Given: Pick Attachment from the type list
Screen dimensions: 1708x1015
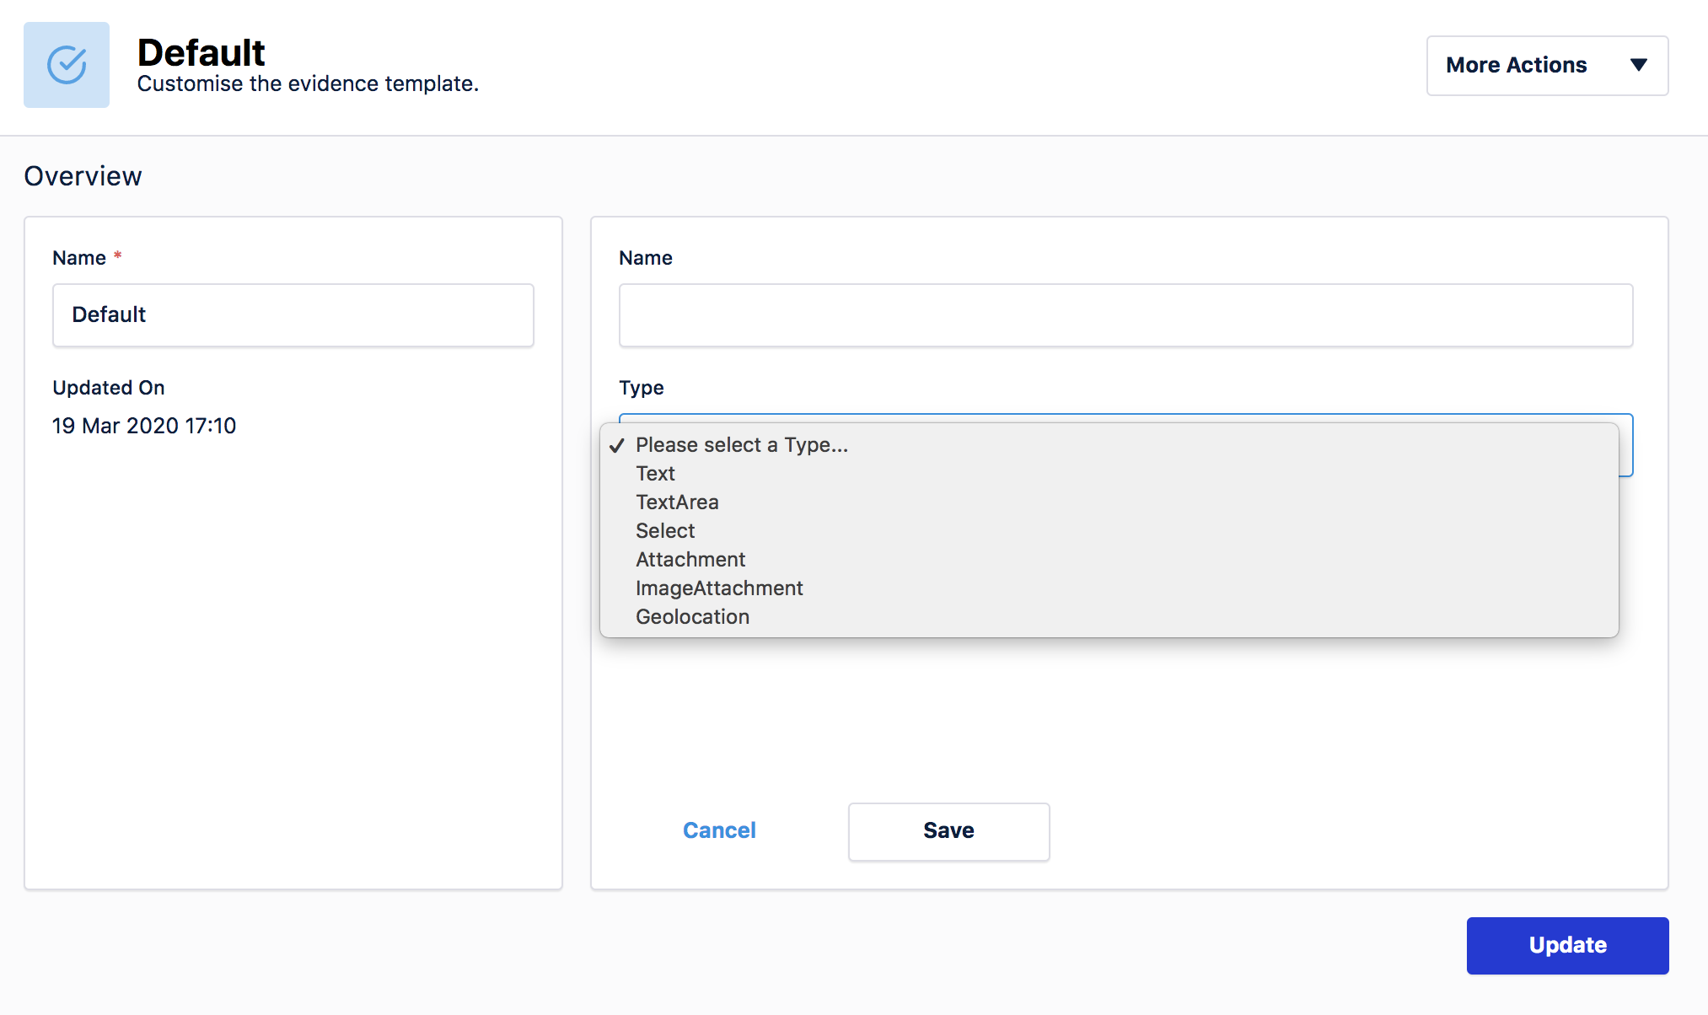Looking at the screenshot, I should point(1109,560).
